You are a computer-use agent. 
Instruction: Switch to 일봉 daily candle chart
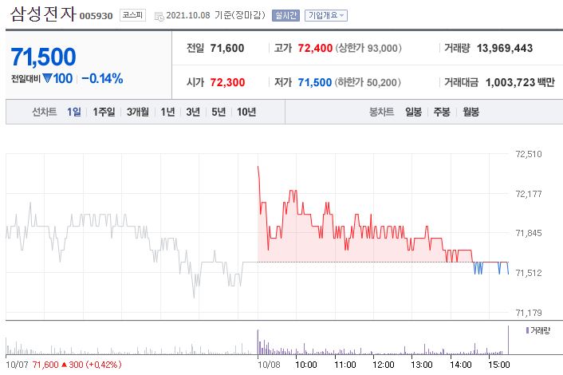coord(413,112)
